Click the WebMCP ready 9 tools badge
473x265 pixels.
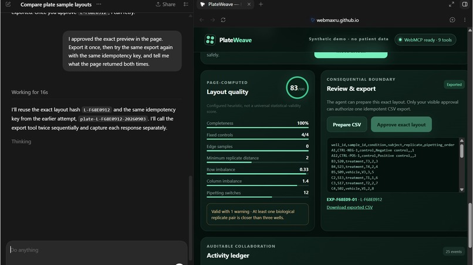pos(425,40)
